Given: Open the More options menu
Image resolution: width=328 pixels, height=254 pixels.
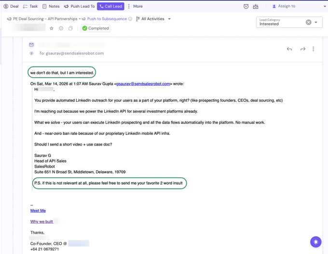Looking at the screenshot, I should 135,6.
